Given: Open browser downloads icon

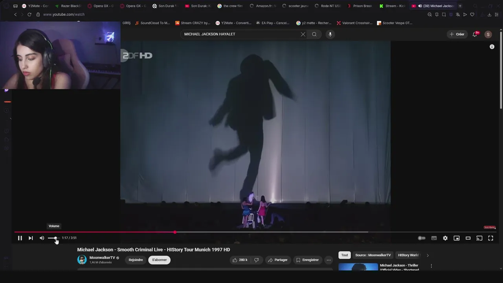Looking at the screenshot, I should (489, 15).
